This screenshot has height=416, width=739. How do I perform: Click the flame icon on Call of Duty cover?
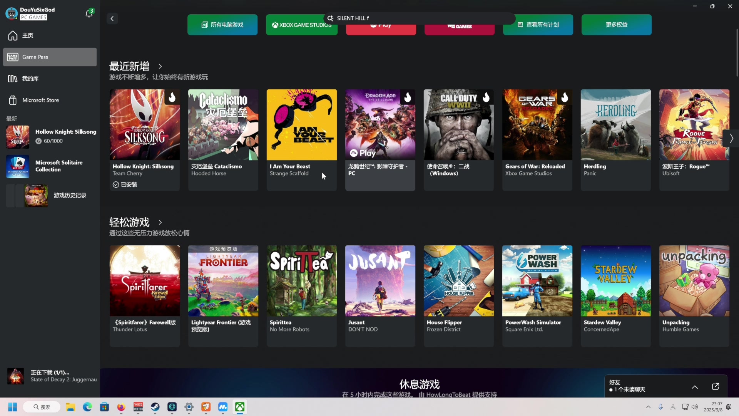pyautogui.click(x=486, y=97)
